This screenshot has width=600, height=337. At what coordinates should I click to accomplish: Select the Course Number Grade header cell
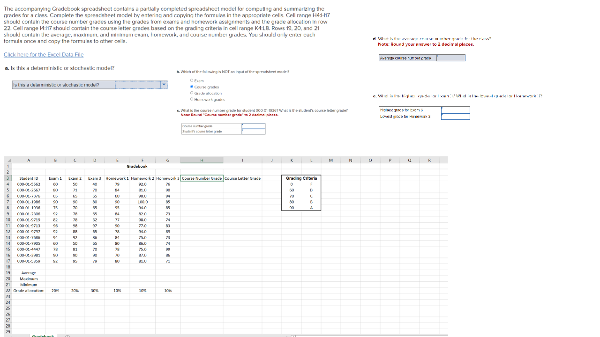[x=202, y=178]
